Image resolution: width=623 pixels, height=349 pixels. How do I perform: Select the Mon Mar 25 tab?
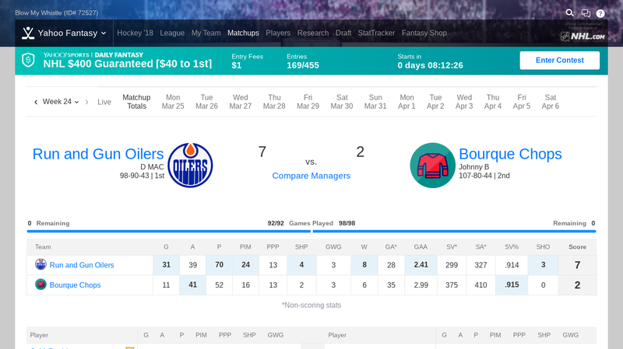(173, 102)
